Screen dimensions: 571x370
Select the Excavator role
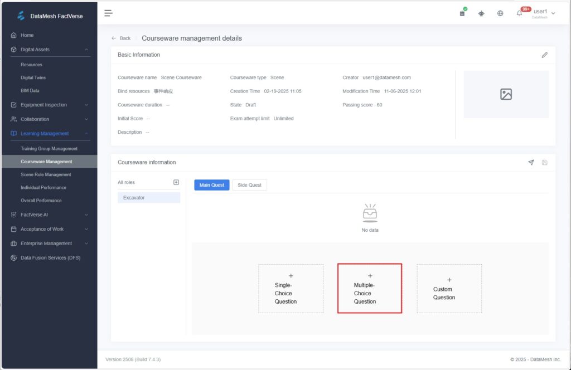[x=148, y=198]
